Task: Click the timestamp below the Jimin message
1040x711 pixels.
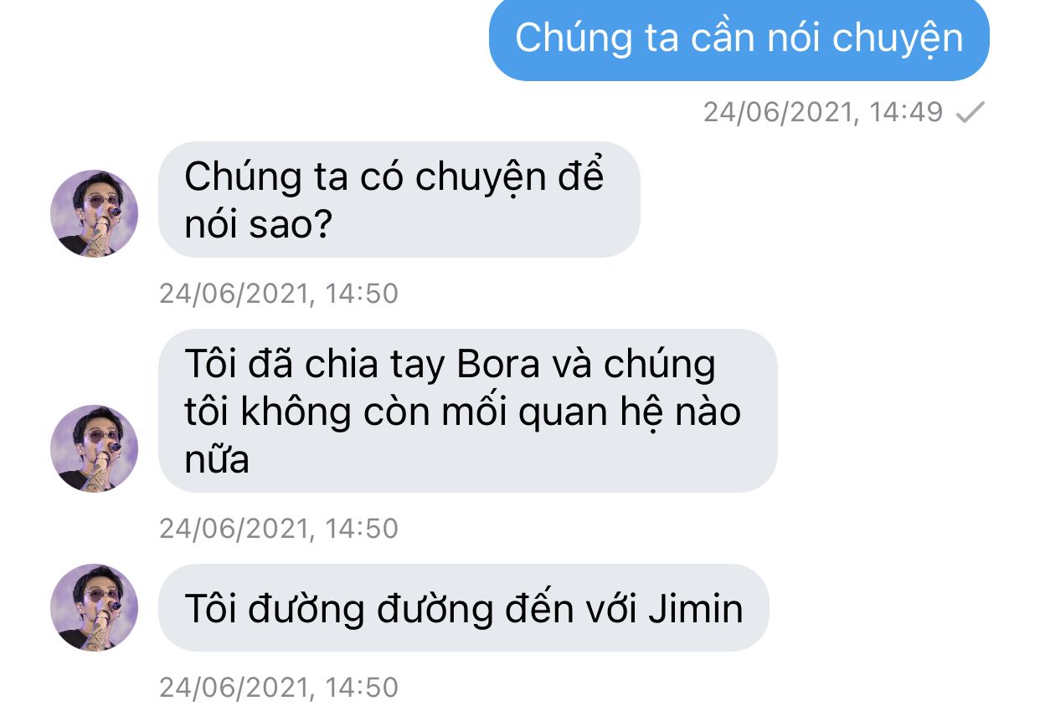Action: pyautogui.click(x=279, y=688)
